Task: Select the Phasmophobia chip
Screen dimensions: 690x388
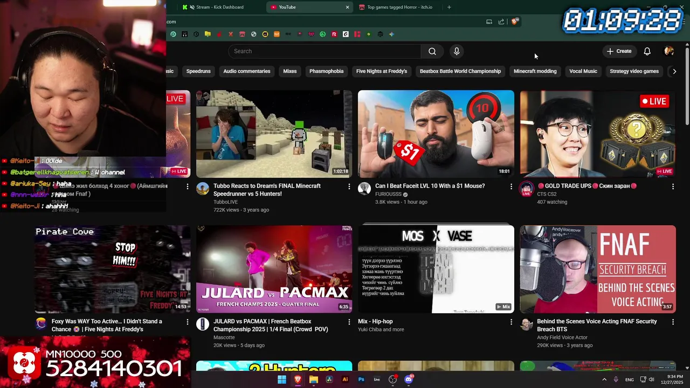Action: [x=326, y=71]
